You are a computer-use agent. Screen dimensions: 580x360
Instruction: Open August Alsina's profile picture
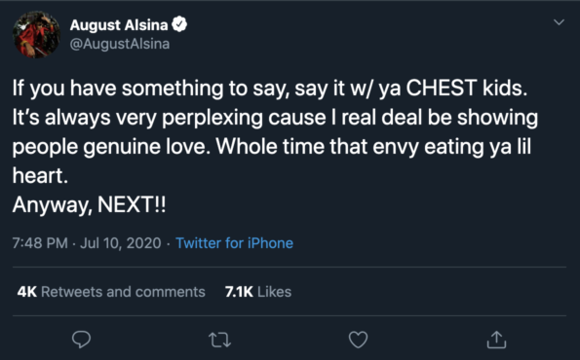[36, 35]
